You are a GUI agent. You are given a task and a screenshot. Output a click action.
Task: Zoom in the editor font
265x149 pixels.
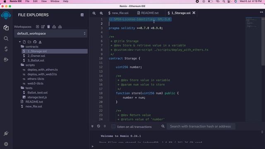pos(101,13)
